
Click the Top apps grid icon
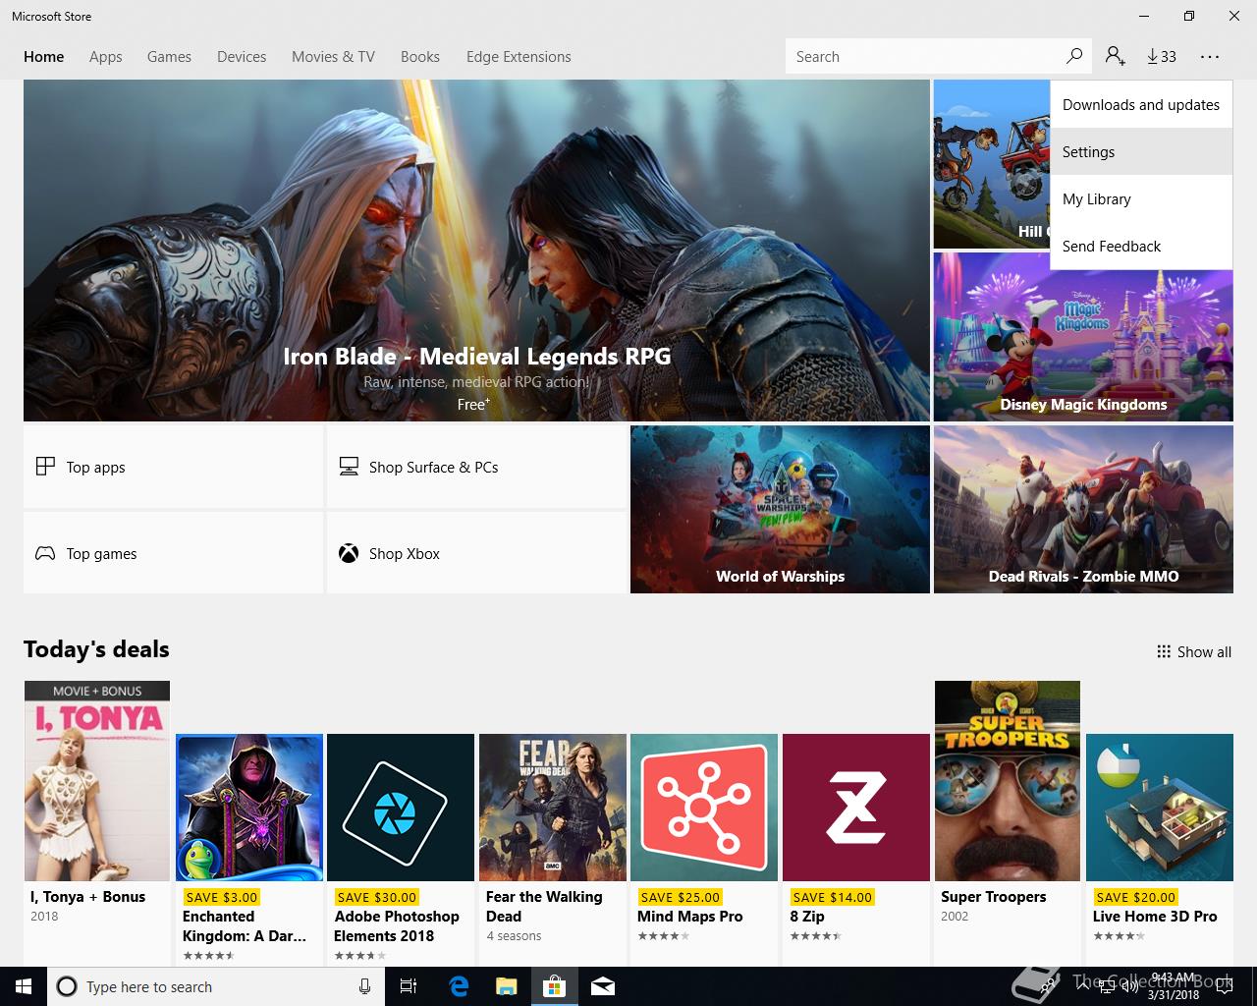(45, 467)
